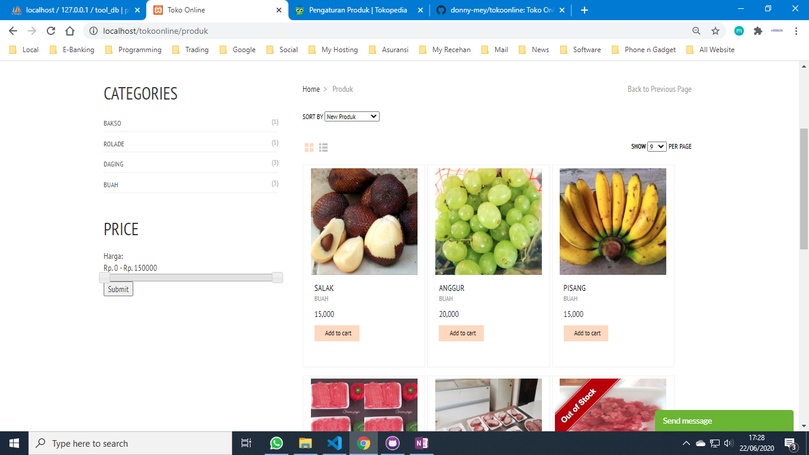Open Chrome extensions puzzle icon
The width and height of the screenshot is (809, 455).
(x=757, y=31)
